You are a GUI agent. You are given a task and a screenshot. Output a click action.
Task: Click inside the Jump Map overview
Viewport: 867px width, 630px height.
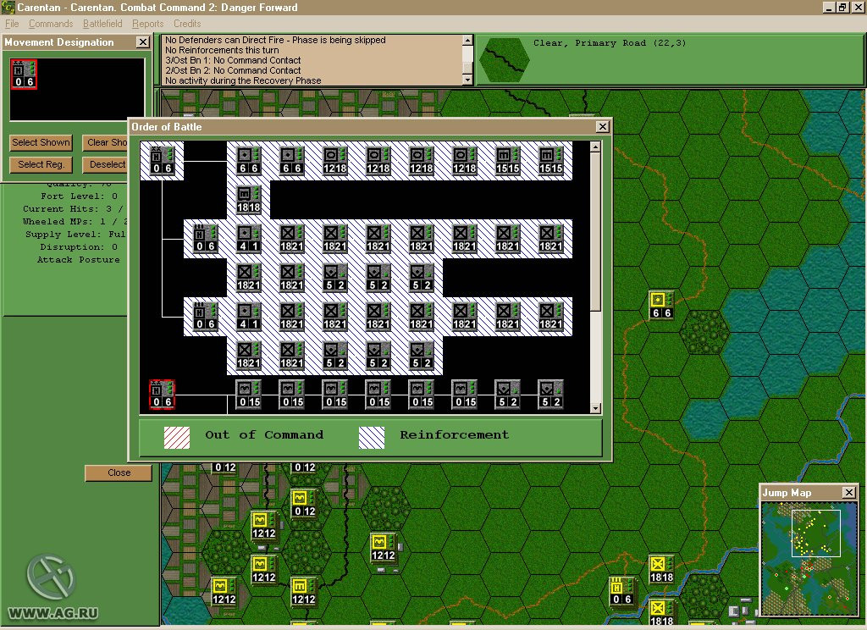(x=809, y=557)
